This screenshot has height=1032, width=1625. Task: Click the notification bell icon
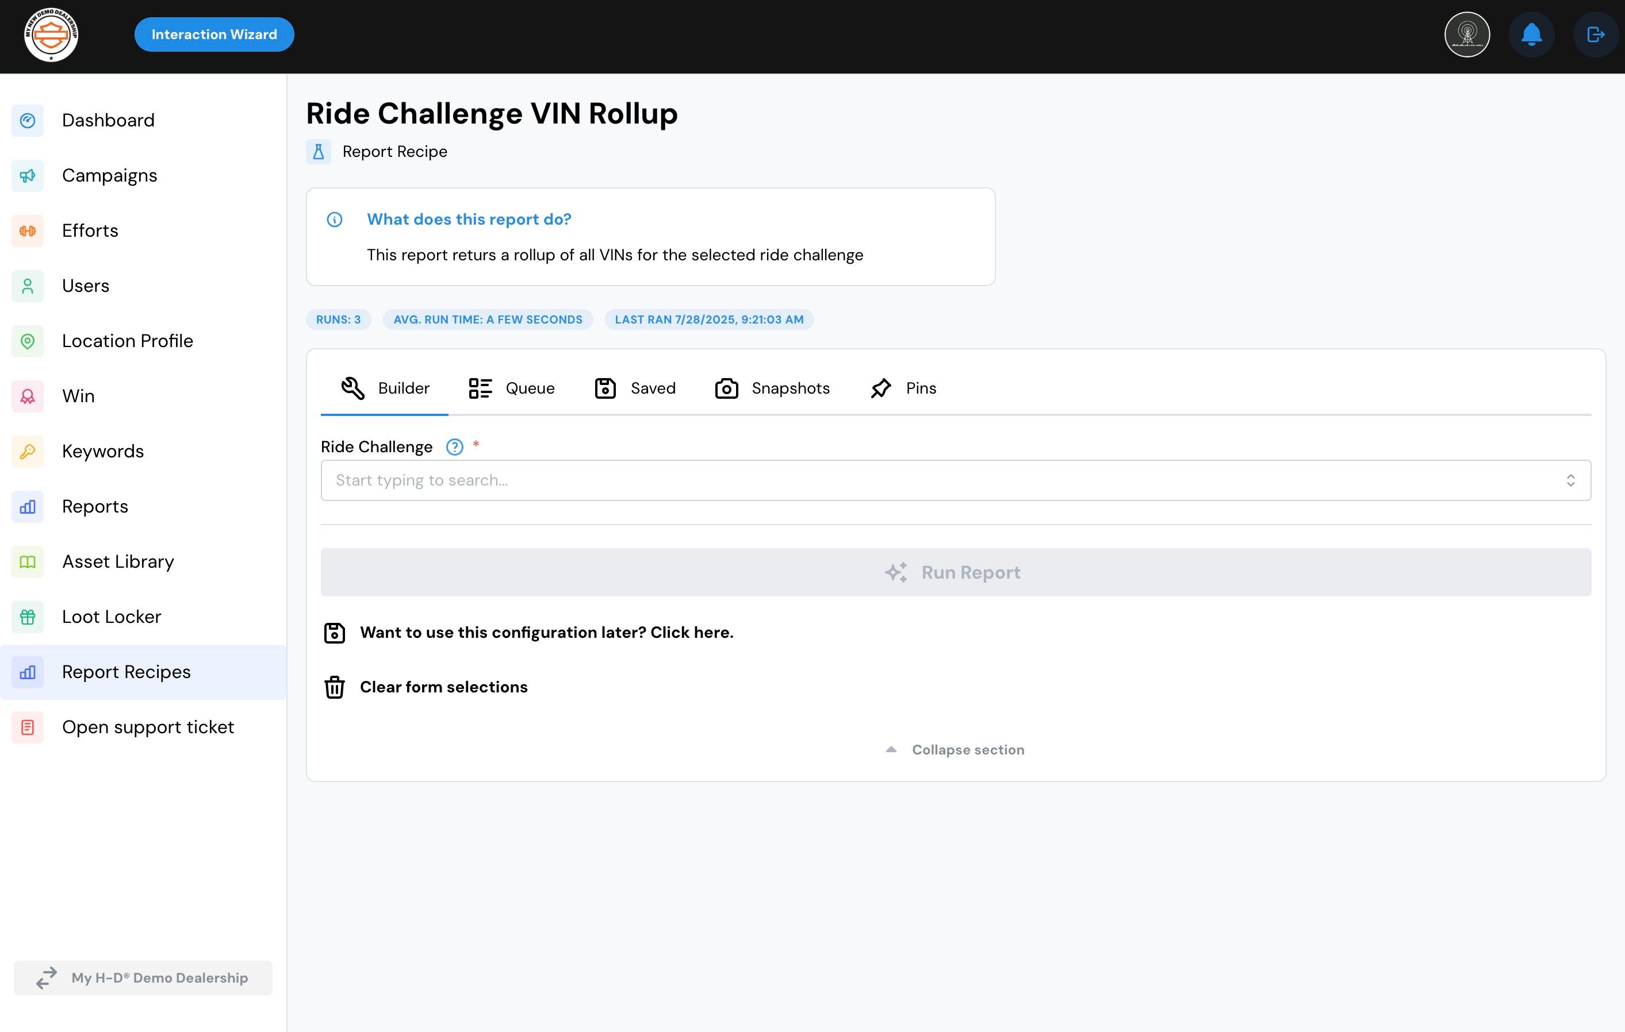point(1531,34)
